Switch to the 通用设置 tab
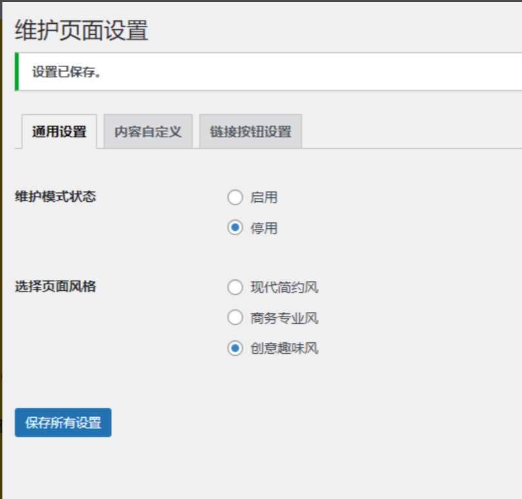The image size is (522, 499). pyautogui.click(x=59, y=132)
